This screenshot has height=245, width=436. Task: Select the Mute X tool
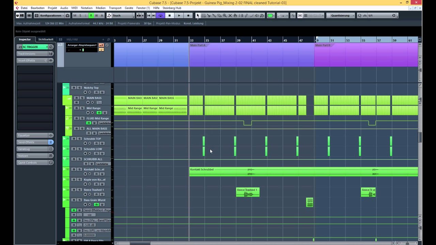[230, 16]
